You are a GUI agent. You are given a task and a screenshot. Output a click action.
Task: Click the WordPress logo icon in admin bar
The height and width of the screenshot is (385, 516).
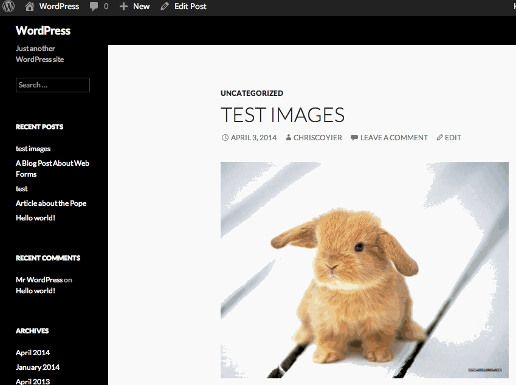(x=9, y=7)
